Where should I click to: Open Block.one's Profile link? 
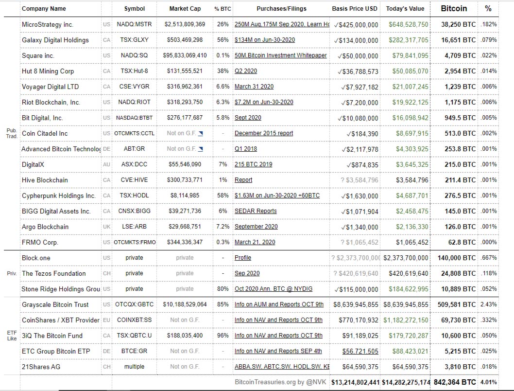coord(243,258)
